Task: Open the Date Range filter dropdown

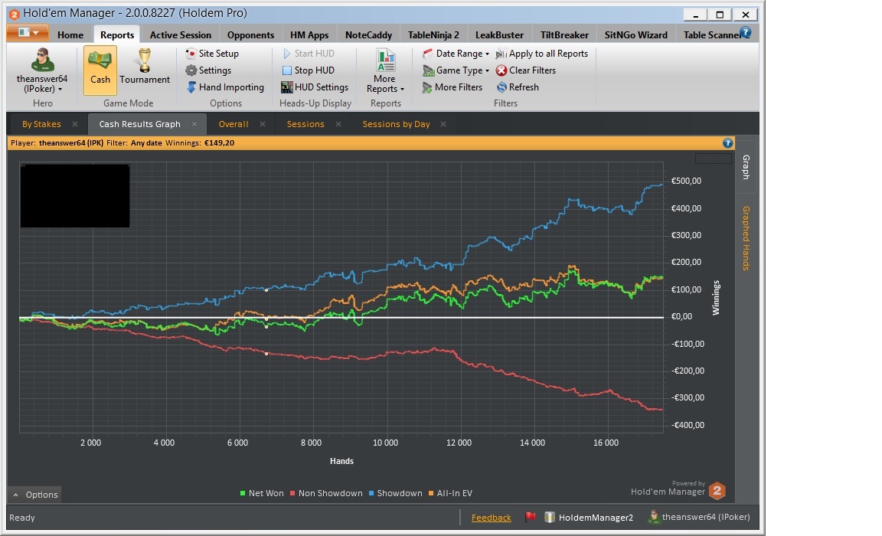Action: point(456,54)
